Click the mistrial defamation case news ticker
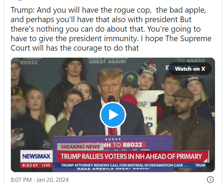This screenshot has height=184, width=223. 125,165
